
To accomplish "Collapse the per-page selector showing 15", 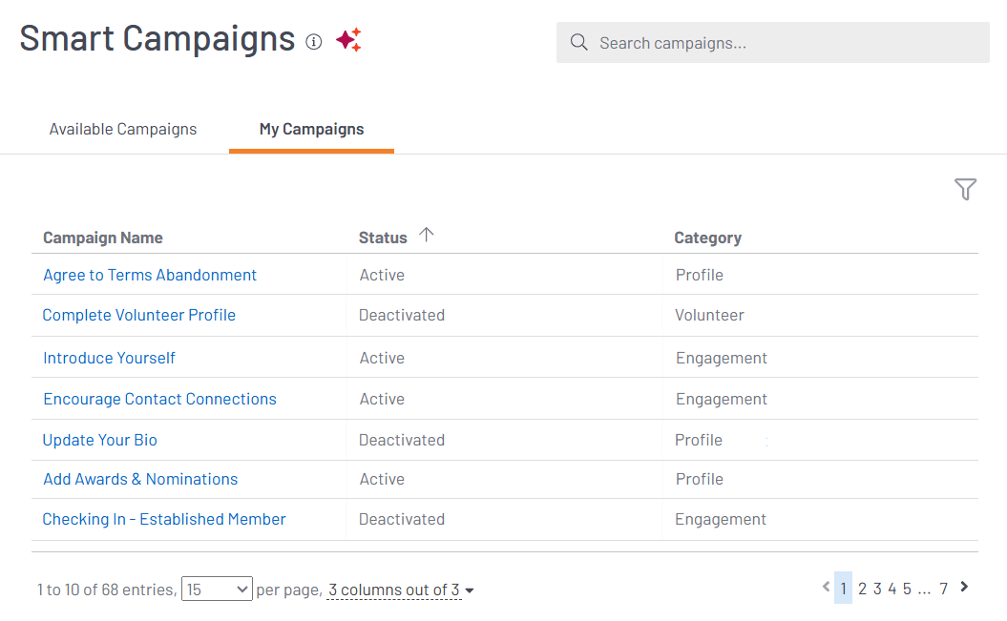I will [x=217, y=589].
